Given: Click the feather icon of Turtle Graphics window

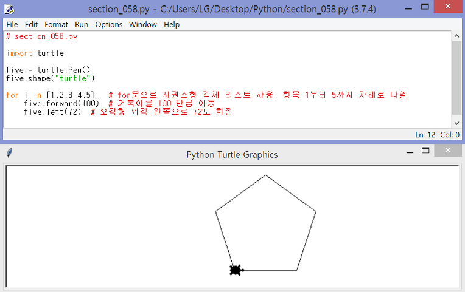Looking at the screenshot, I should pos(9,153).
